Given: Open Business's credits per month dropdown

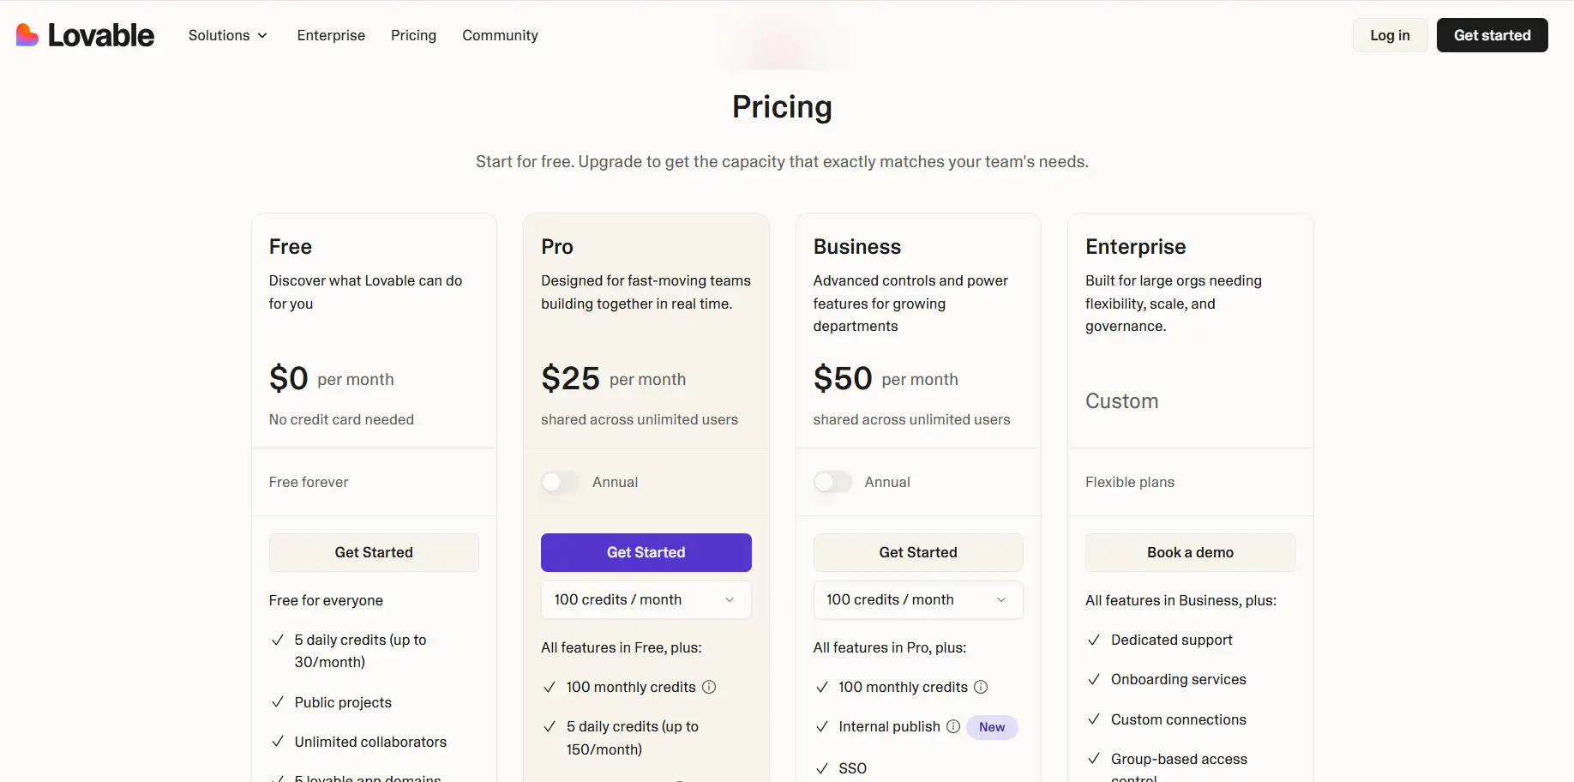Looking at the screenshot, I should click(917, 599).
